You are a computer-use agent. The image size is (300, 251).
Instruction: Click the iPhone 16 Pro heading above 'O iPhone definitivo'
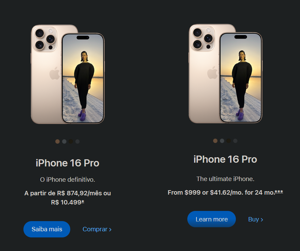(68, 163)
